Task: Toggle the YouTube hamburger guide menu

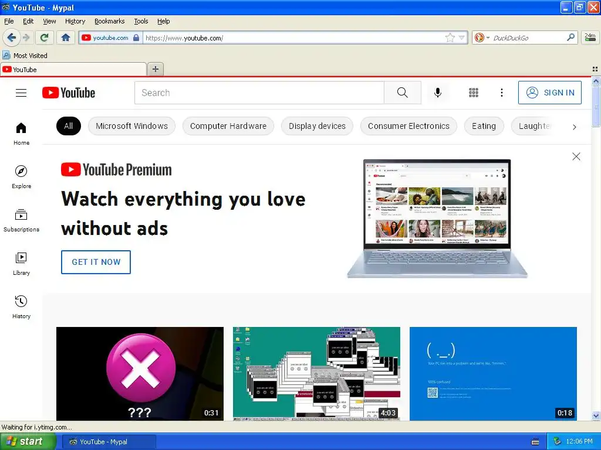Action: coord(21,93)
